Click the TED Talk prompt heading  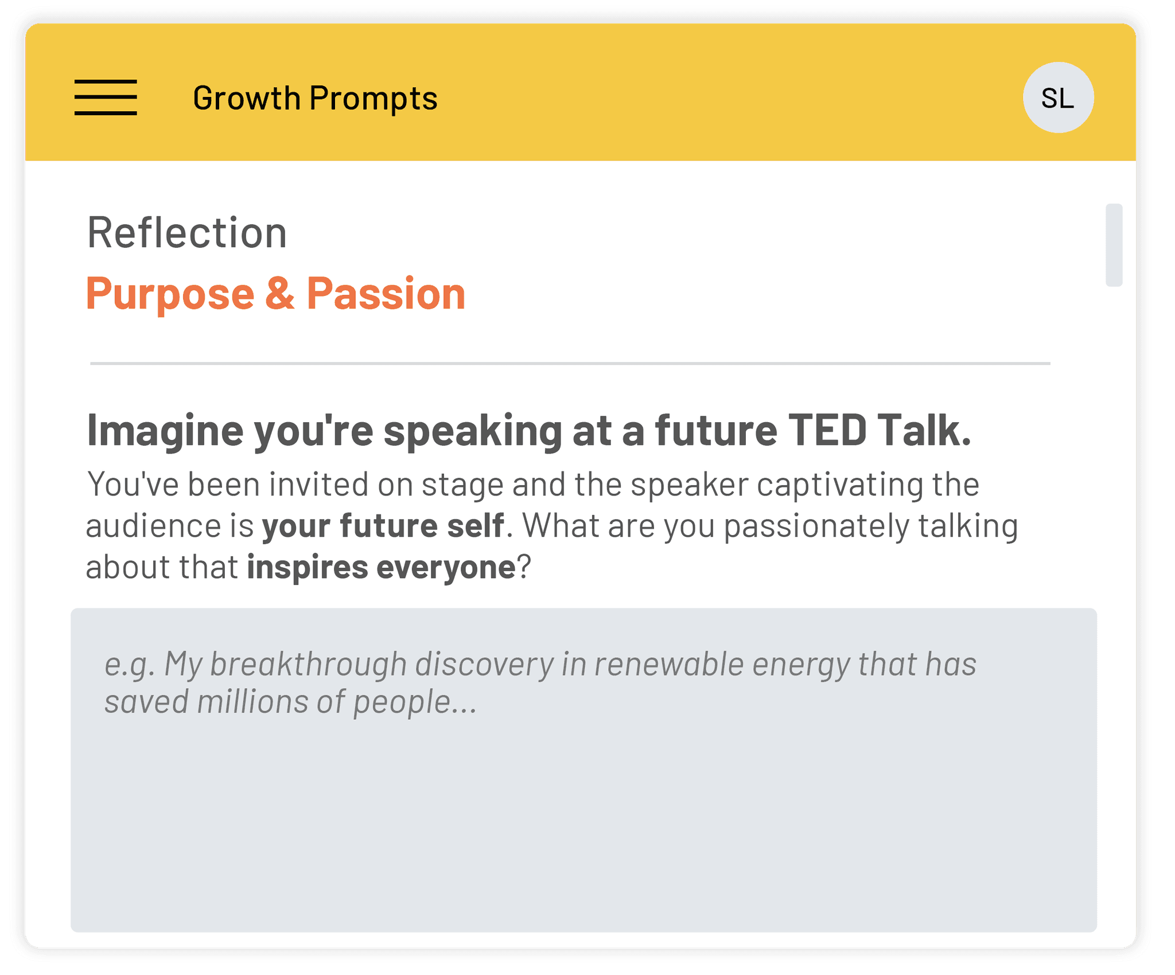tap(528, 430)
